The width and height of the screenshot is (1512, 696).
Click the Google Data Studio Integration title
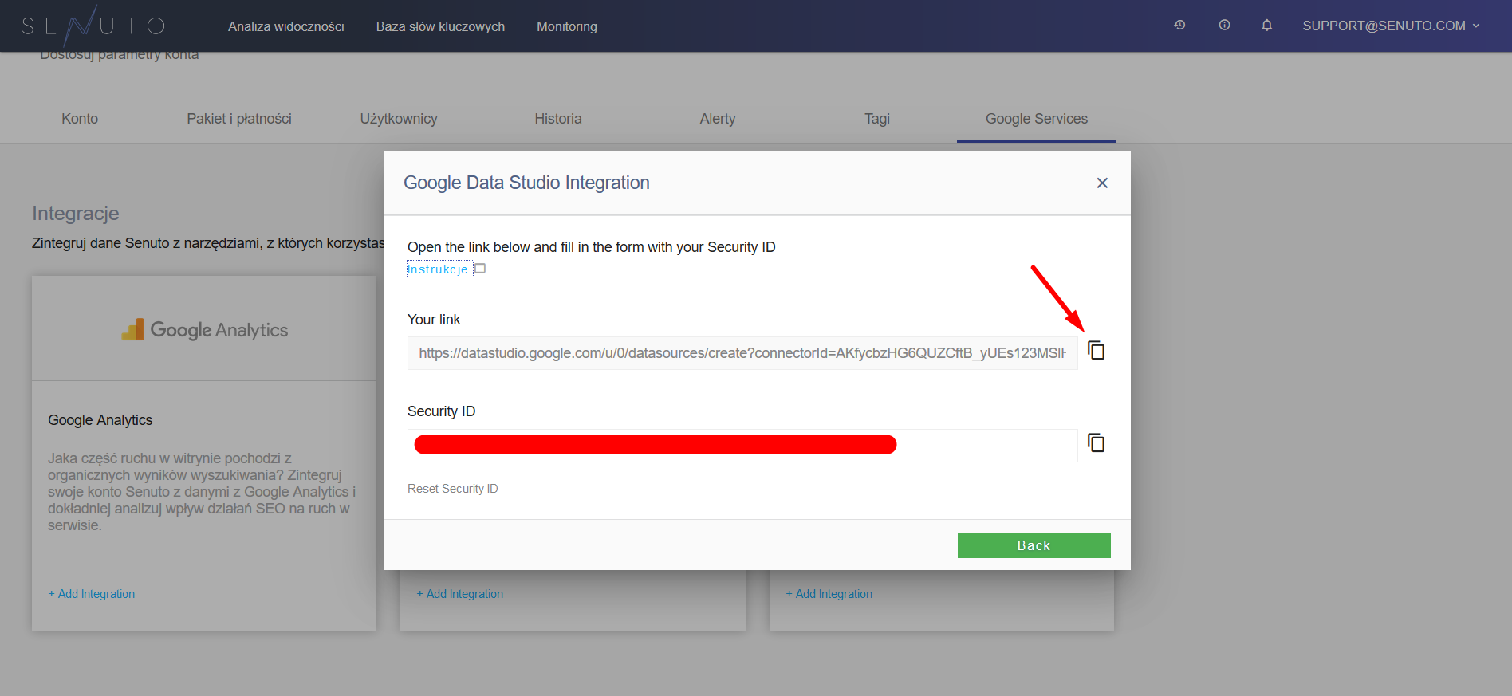526,183
